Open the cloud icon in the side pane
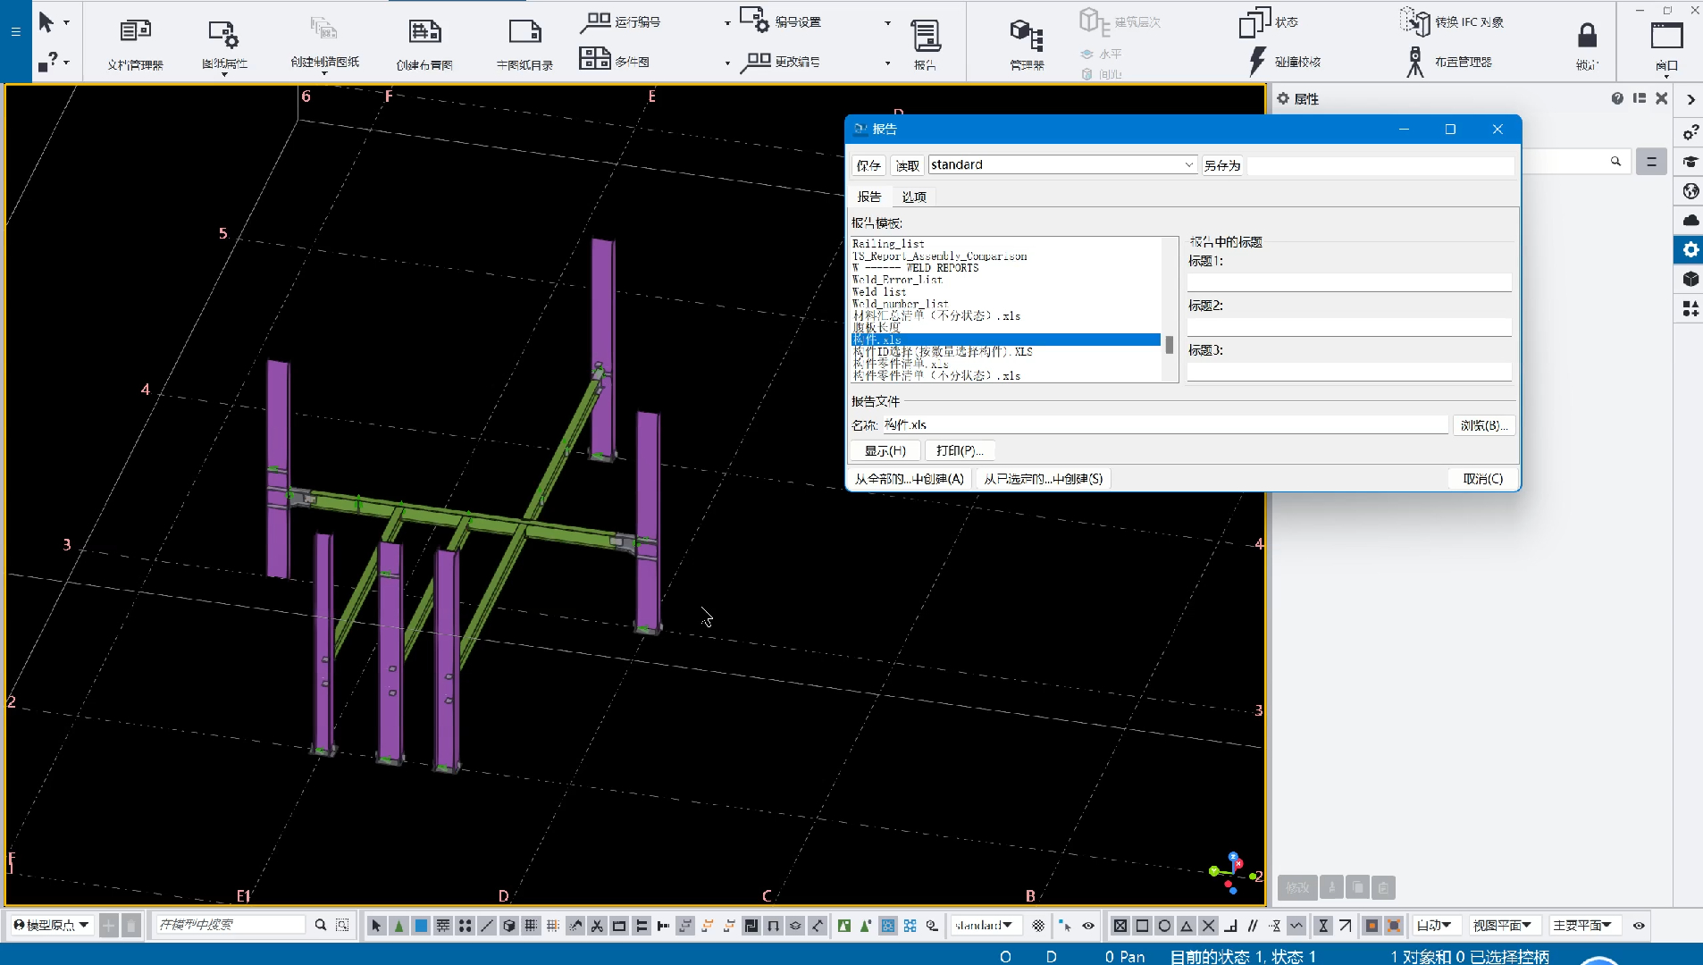Viewport: 1703px width, 965px height. [x=1690, y=220]
